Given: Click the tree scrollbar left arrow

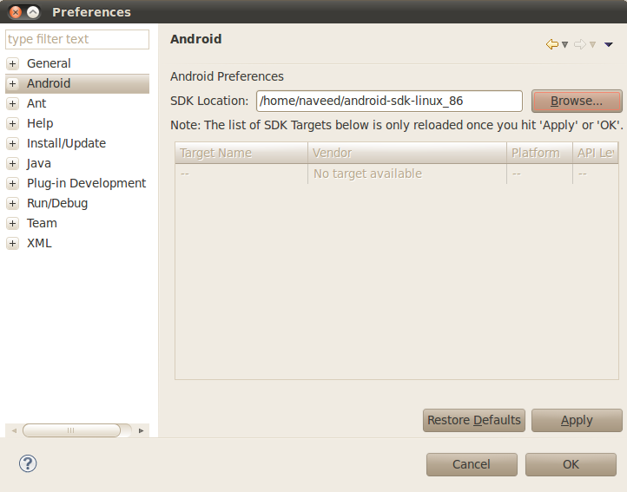Looking at the screenshot, I should [15, 430].
